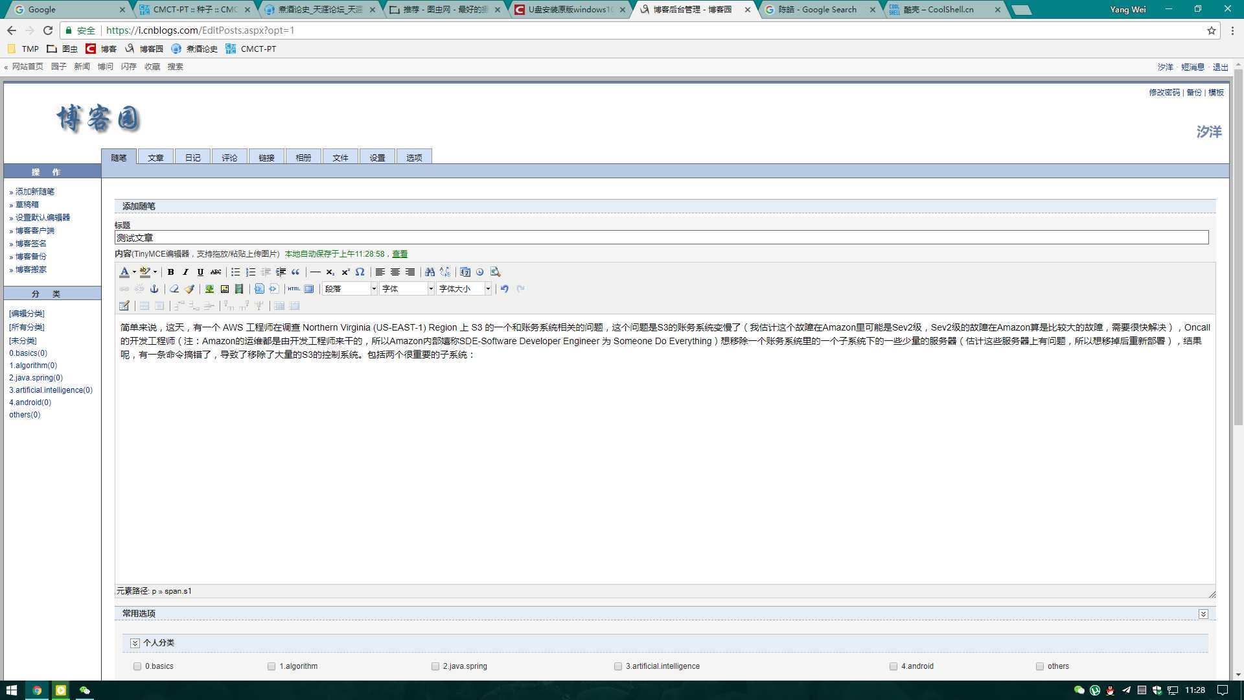
Task: Open highlight color picker dropdown arrow
Action: (155, 272)
